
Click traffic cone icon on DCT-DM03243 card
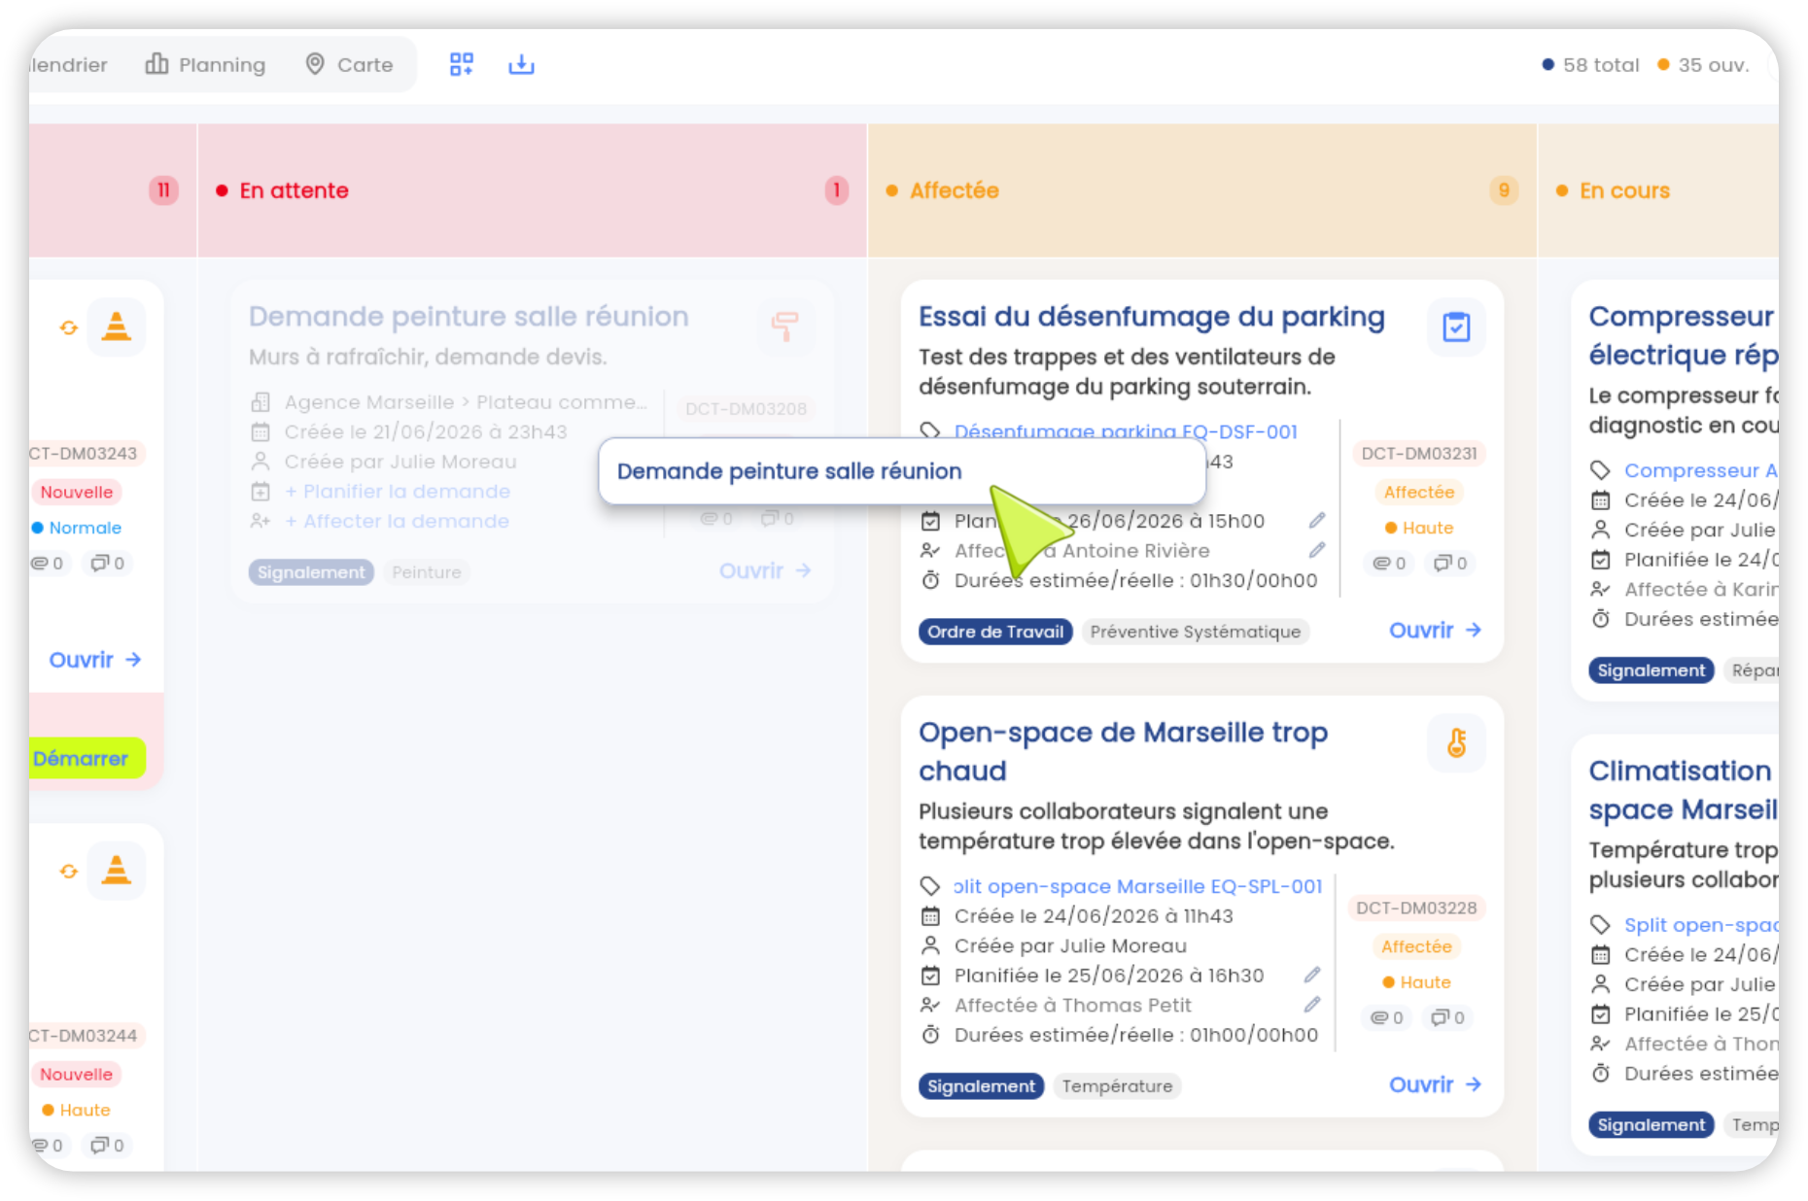pos(117,327)
